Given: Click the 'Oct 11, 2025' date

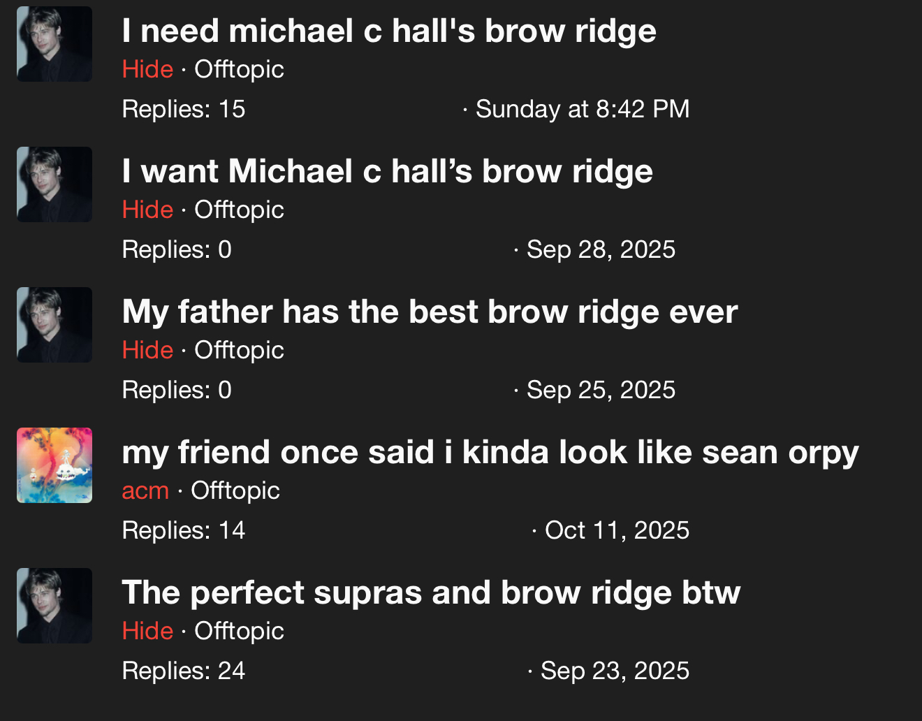Looking at the screenshot, I should (617, 530).
